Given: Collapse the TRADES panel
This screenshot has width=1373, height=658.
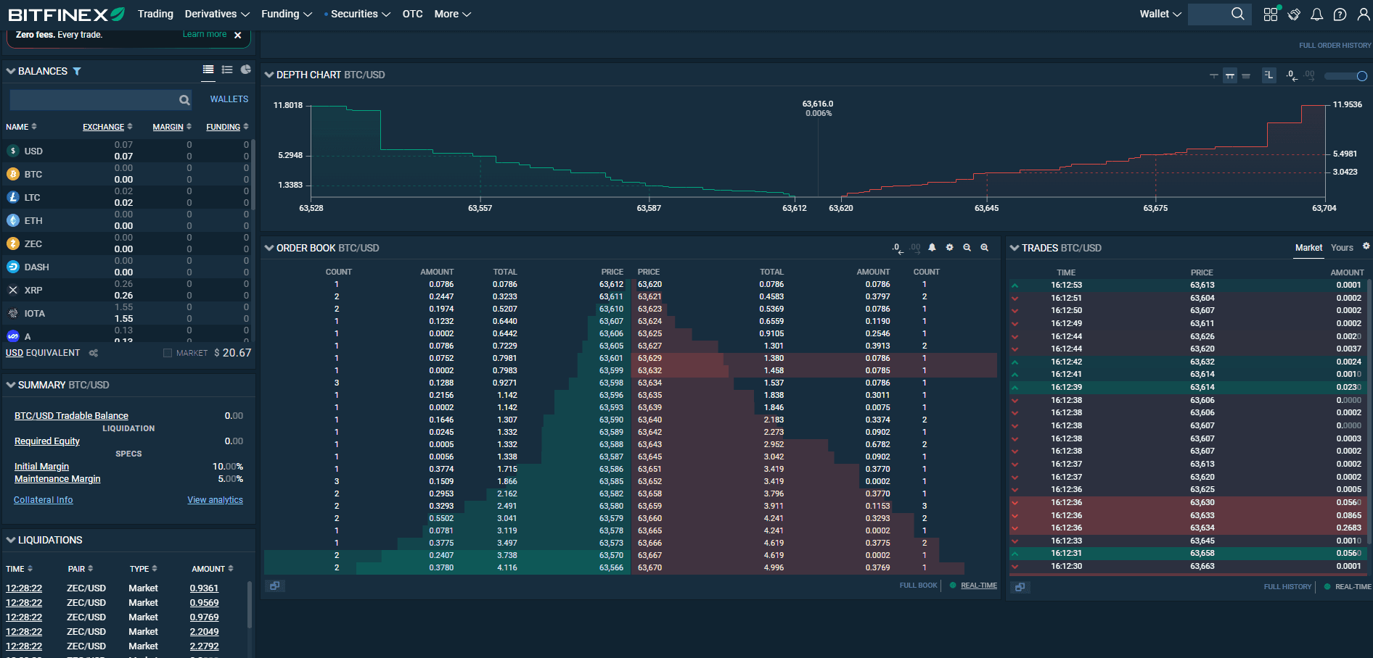Looking at the screenshot, I should click(x=1015, y=248).
